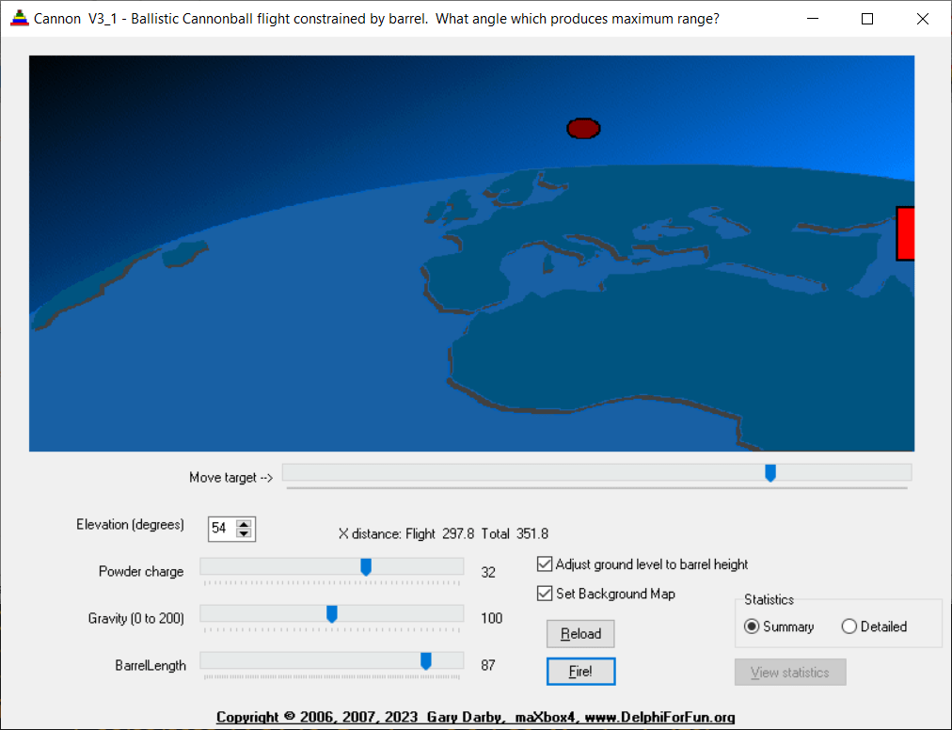Click the Cannon app icon in title bar
Viewport: 952px width, 730px height.
click(19, 18)
